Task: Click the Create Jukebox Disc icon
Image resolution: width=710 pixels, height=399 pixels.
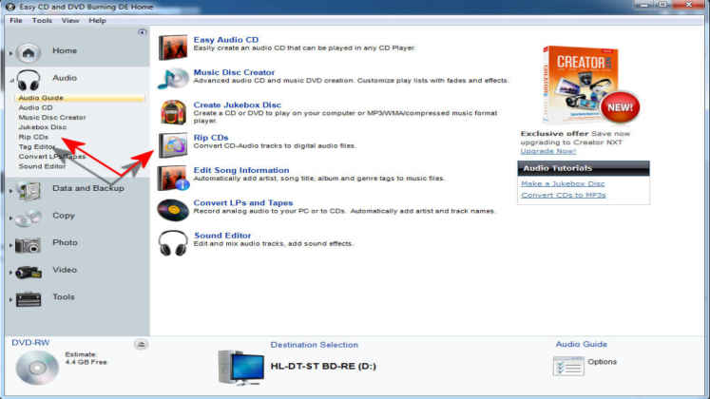Action: pyautogui.click(x=172, y=112)
